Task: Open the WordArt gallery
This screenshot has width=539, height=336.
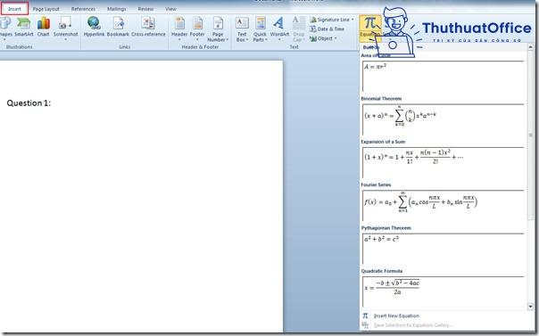Action: click(x=279, y=29)
